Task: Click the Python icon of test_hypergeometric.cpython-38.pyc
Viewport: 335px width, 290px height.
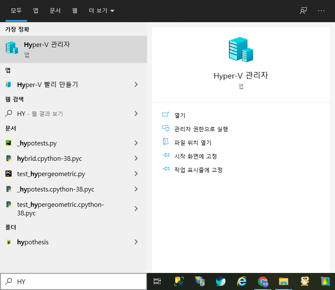Action: pyautogui.click(x=9, y=205)
